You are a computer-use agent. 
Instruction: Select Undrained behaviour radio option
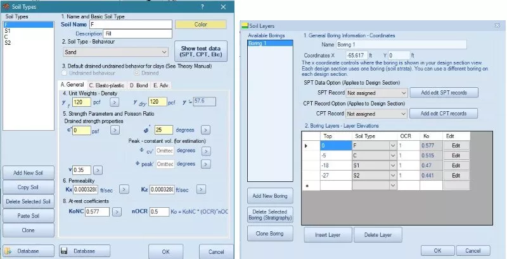[x=64, y=73]
